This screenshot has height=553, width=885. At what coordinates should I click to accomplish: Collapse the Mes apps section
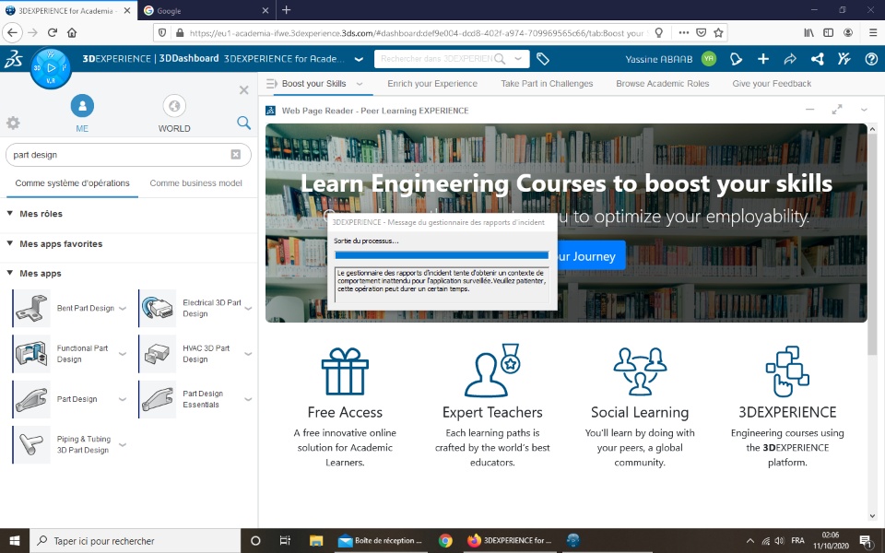[10, 273]
